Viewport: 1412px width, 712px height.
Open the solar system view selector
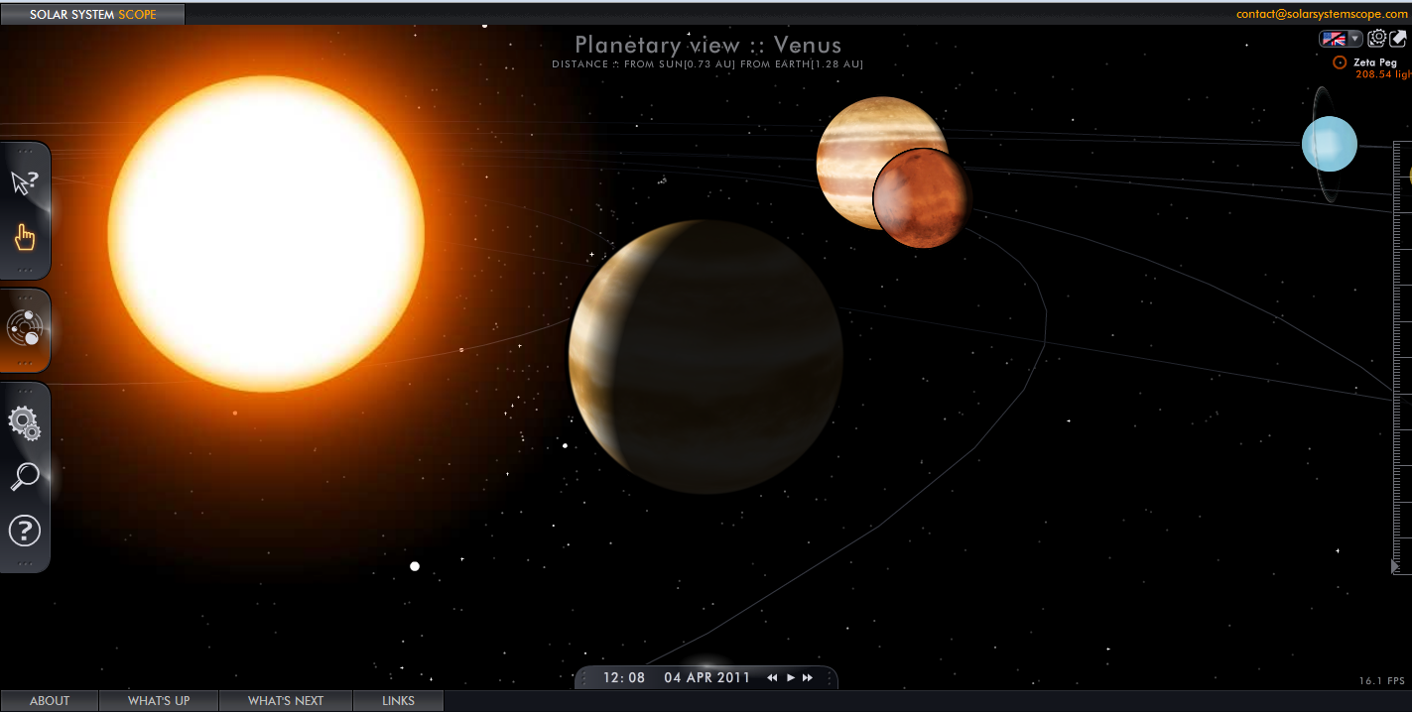(x=25, y=328)
